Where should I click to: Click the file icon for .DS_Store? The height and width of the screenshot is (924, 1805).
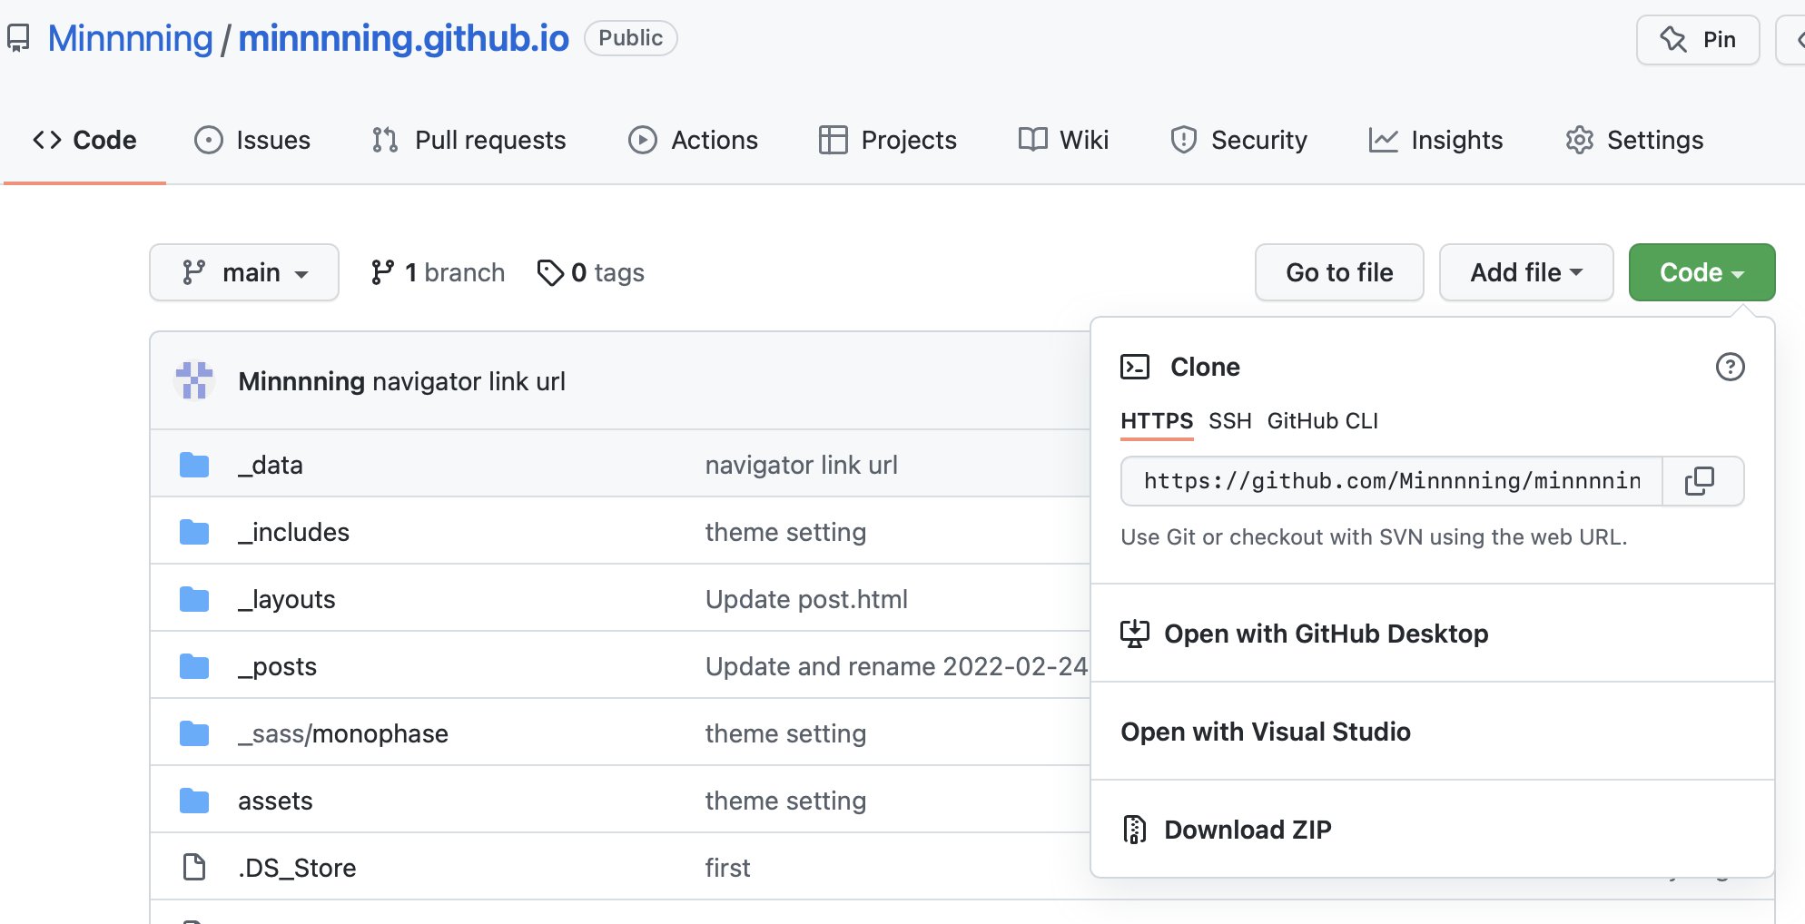coord(194,868)
